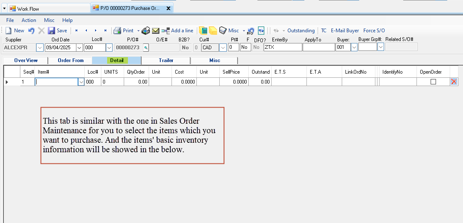
Task: Go to the previous record
Action: pos(86,31)
